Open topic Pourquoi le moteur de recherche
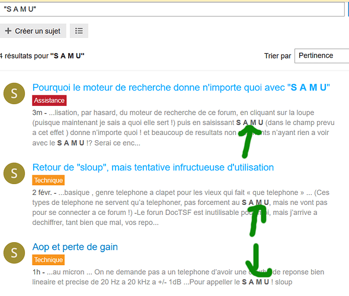 pos(181,88)
